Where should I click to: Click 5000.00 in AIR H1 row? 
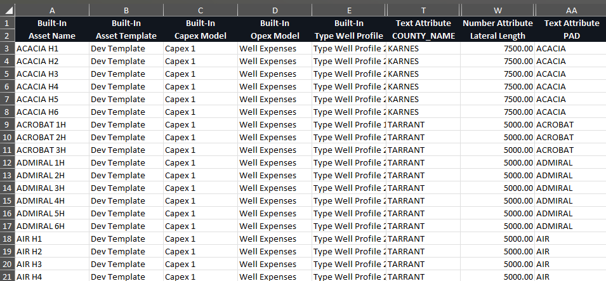(497, 239)
